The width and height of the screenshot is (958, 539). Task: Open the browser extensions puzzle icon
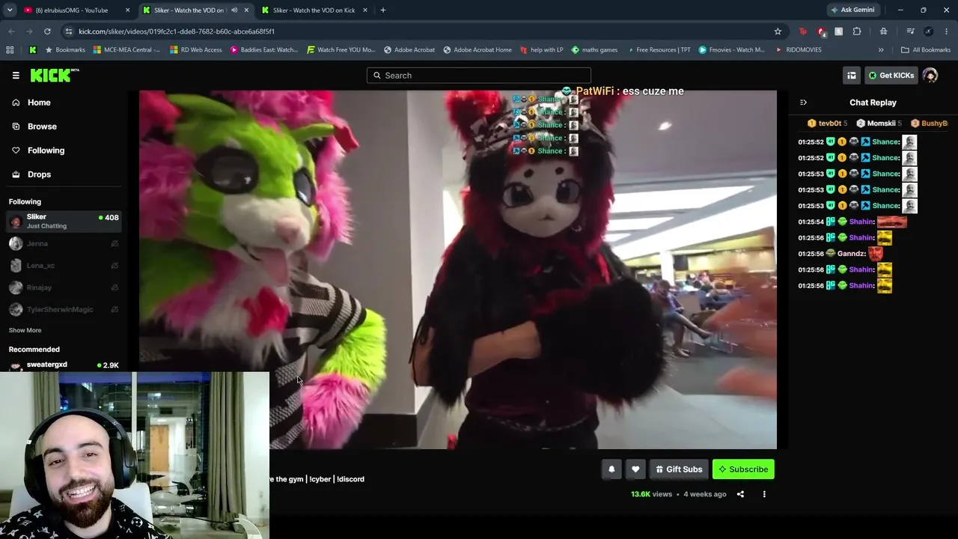tap(856, 31)
